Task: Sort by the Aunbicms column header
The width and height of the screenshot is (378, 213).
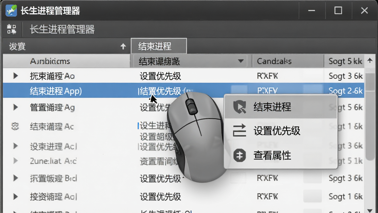Action: click(66, 61)
